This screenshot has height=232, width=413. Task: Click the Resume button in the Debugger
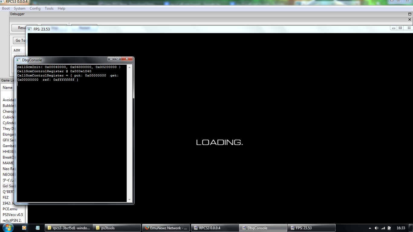(x=19, y=28)
